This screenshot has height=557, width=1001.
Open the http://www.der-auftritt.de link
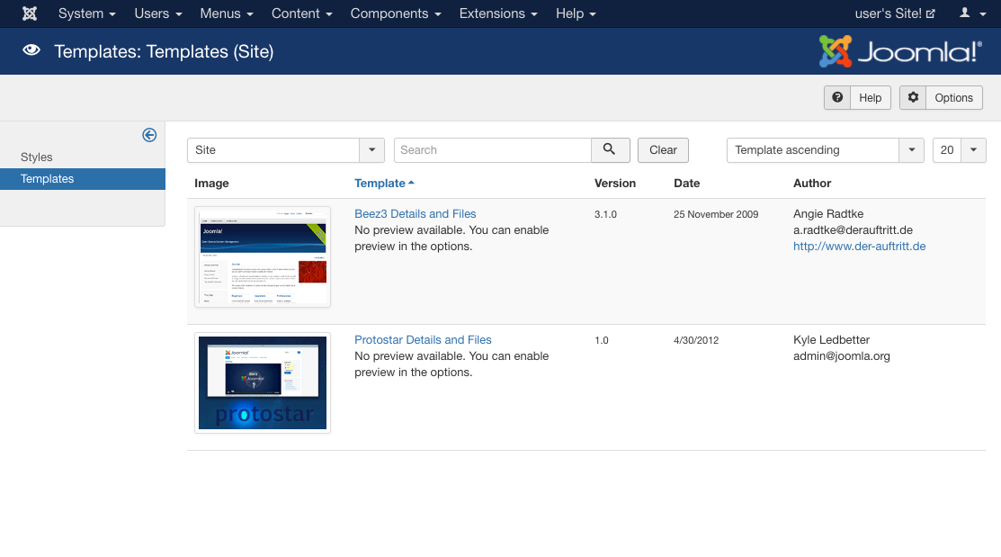point(859,246)
